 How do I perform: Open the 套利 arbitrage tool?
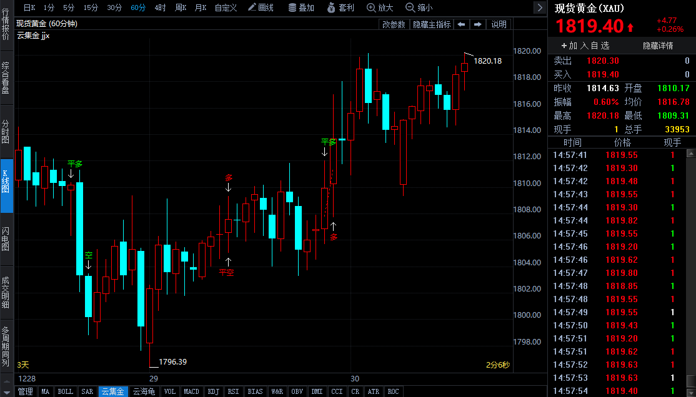click(341, 7)
